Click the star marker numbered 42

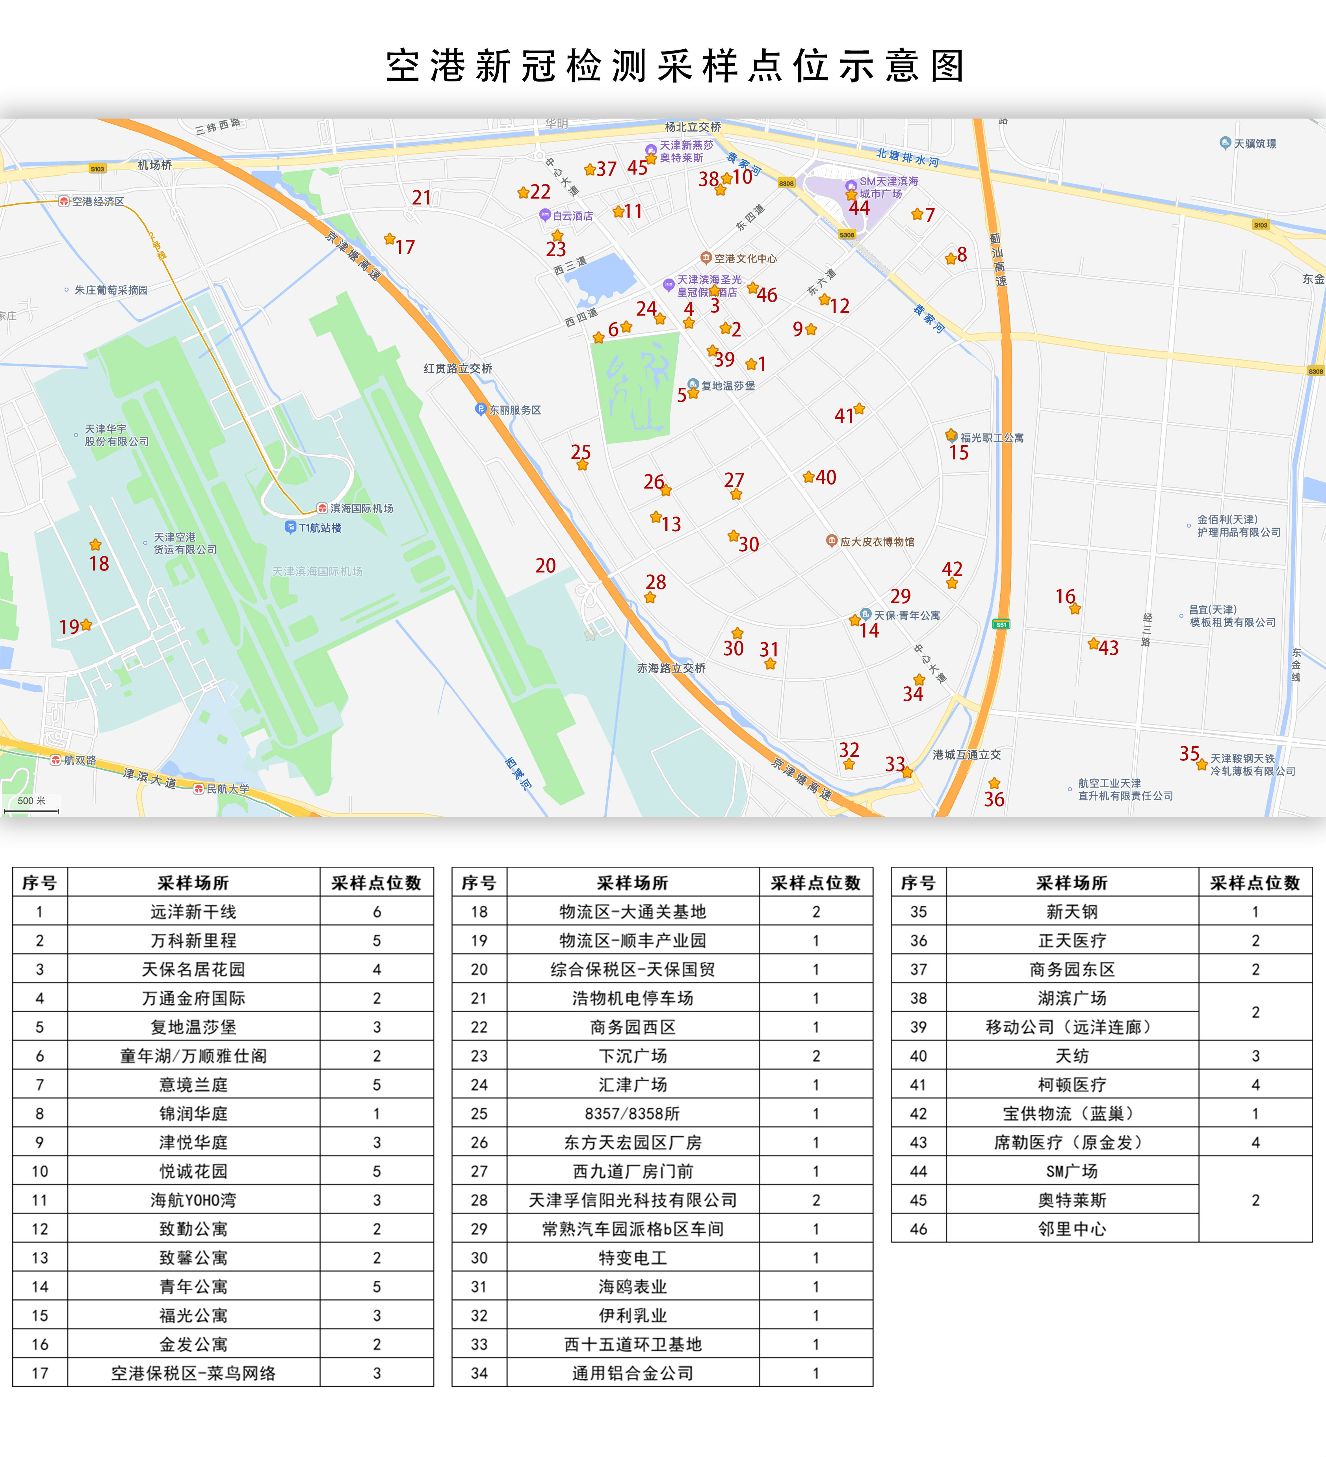point(952,583)
